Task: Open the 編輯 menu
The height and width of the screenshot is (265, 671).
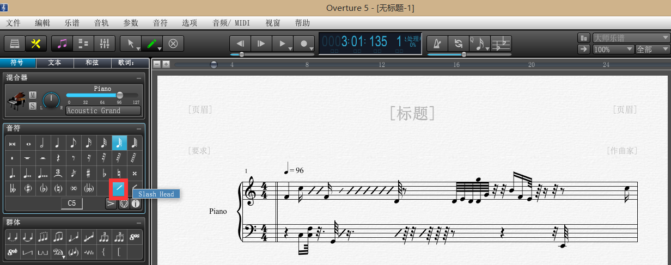Action: tap(42, 23)
